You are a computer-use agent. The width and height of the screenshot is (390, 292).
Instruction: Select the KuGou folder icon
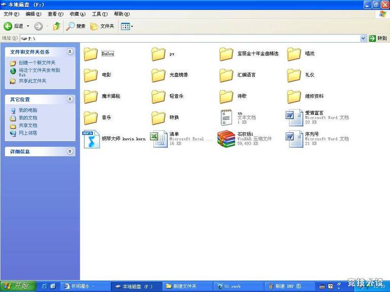click(x=90, y=54)
